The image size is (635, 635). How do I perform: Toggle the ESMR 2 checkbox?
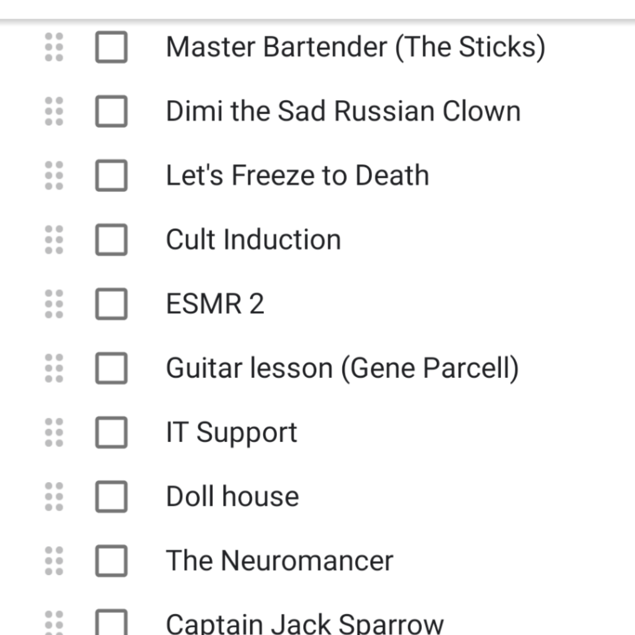[x=111, y=304]
